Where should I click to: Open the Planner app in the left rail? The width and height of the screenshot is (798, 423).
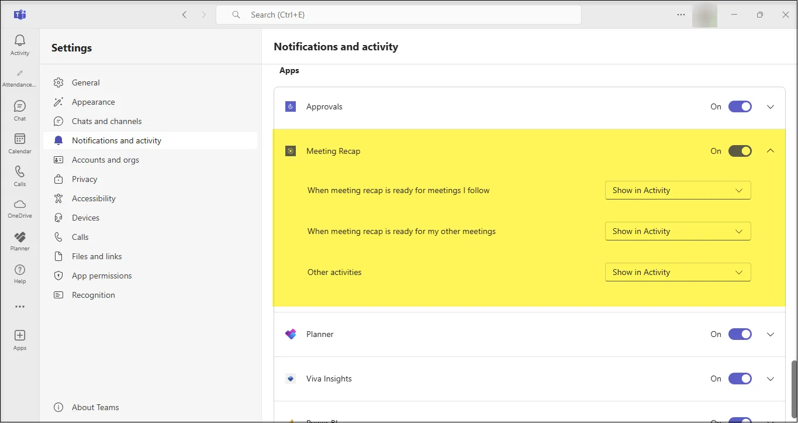point(20,241)
